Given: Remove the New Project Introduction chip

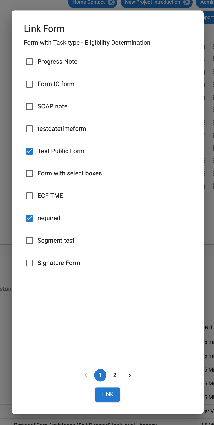Looking at the screenshot, I should (x=187, y=2).
